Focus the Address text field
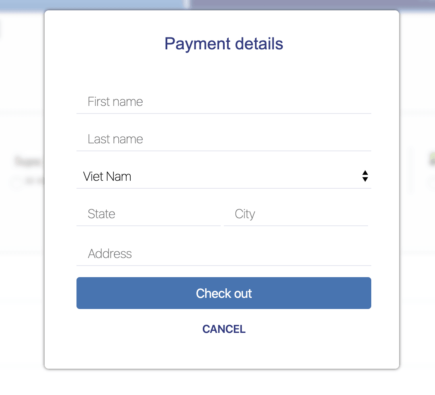Viewport: 435px width, 395px height. [x=223, y=254]
